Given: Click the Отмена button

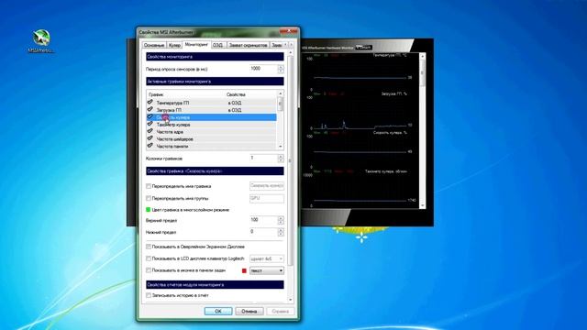Looking at the screenshot, I should [249, 312].
